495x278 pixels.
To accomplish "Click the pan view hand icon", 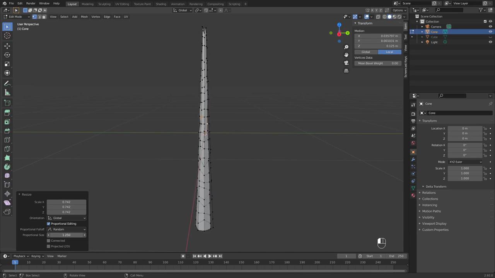I will (x=346, y=55).
